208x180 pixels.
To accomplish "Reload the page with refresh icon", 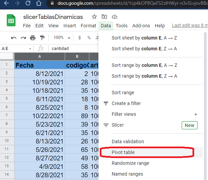I will pyautogui.click(x=28, y=3).
